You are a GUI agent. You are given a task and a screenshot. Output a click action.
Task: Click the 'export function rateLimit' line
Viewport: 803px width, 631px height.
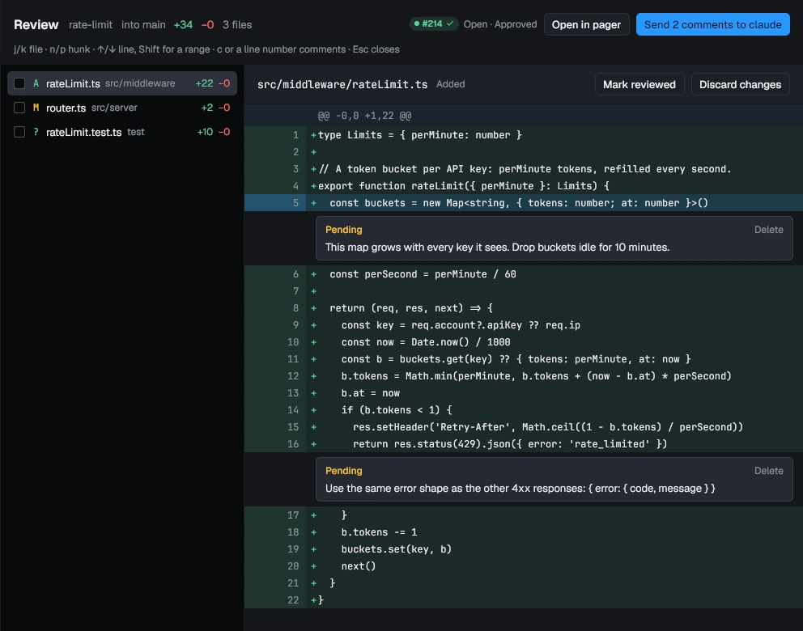tap(464, 186)
